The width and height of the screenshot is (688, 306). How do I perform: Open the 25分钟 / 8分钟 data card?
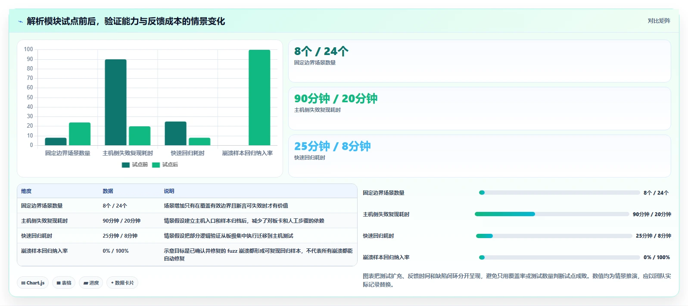[479, 156]
